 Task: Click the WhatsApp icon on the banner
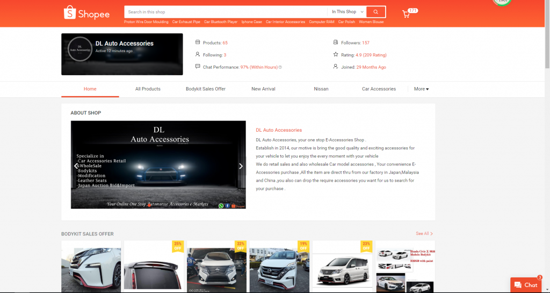(221, 205)
